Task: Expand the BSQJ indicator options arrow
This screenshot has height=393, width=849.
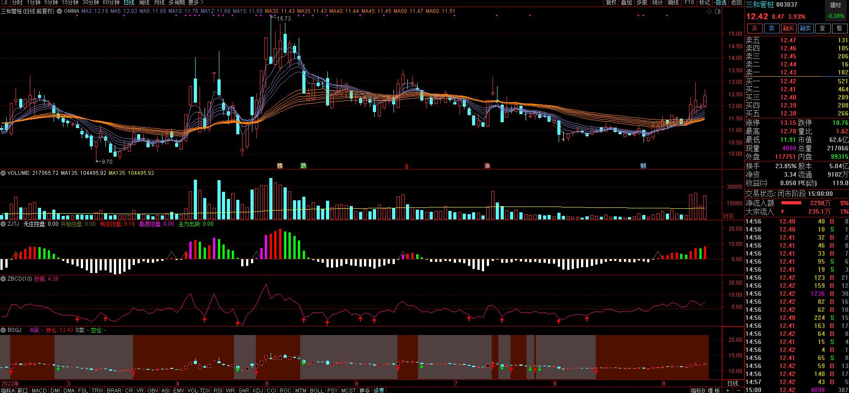Action: (x=3, y=330)
